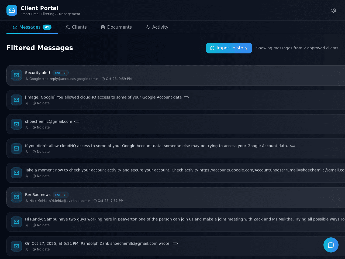Click the normal badge on Re: Bad news
This screenshot has height=259, width=345.
[x=61, y=195]
